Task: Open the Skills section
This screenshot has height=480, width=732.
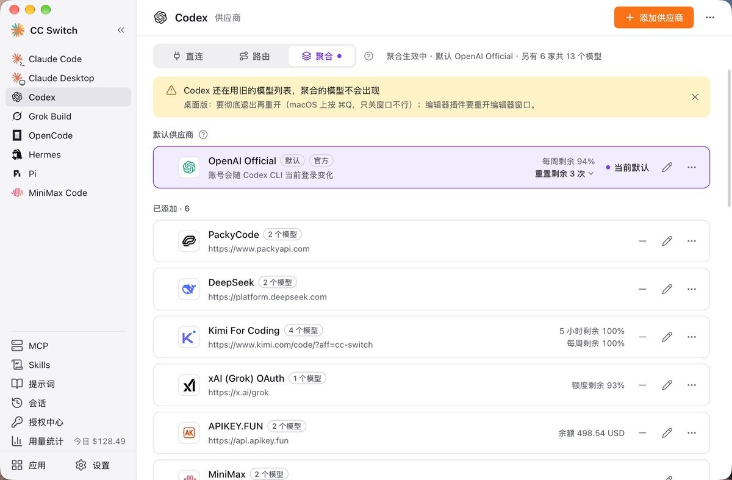Action: point(68,365)
